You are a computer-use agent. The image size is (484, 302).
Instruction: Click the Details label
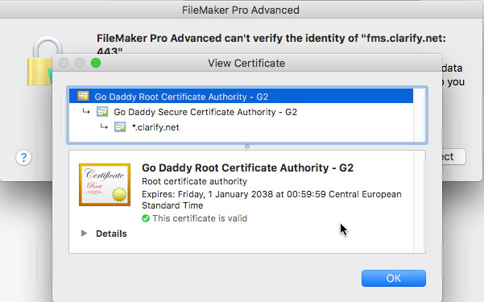(x=111, y=234)
